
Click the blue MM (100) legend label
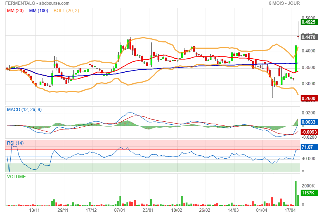(x=38, y=11)
